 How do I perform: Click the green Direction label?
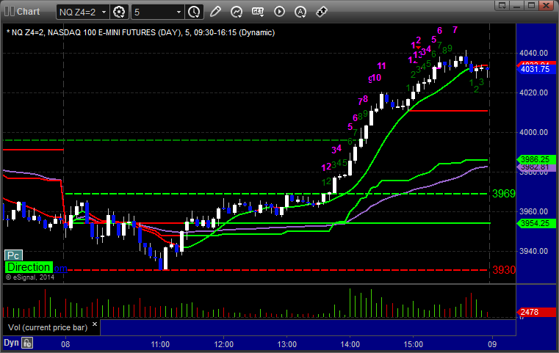pyautogui.click(x=29, y=267)
